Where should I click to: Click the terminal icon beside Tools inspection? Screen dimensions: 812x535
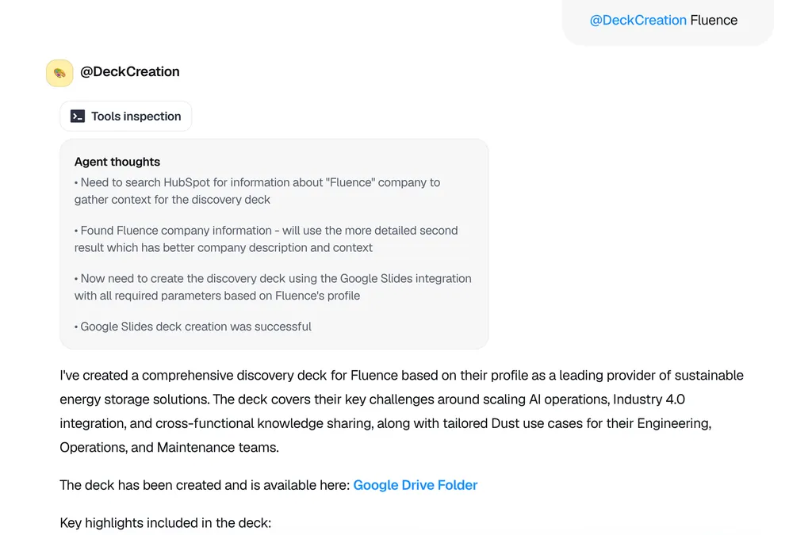point(78,116)
